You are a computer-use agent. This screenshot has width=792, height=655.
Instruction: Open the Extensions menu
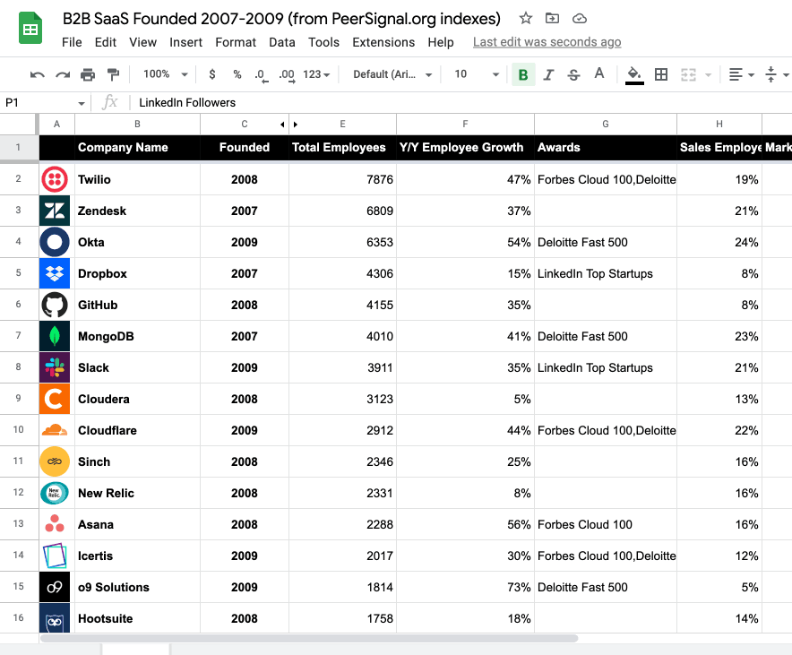pos(383,42)
